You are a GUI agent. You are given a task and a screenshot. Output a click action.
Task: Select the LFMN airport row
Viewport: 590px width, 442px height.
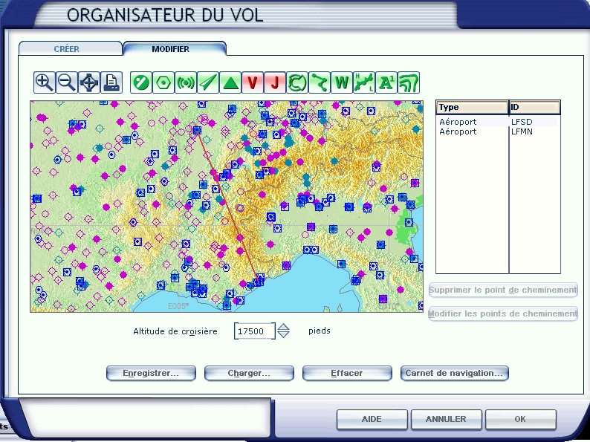click(498, 131)
